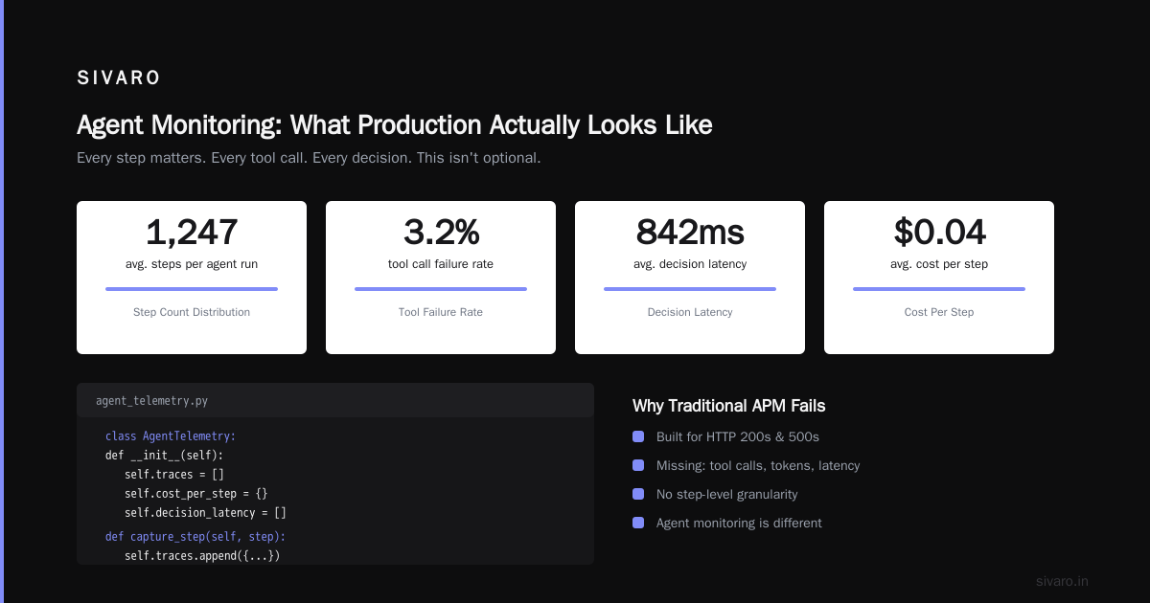This screenshot has width=1150, height=603.
Task: Click 'avg. cost per step' label
Action: click(939, 264)
